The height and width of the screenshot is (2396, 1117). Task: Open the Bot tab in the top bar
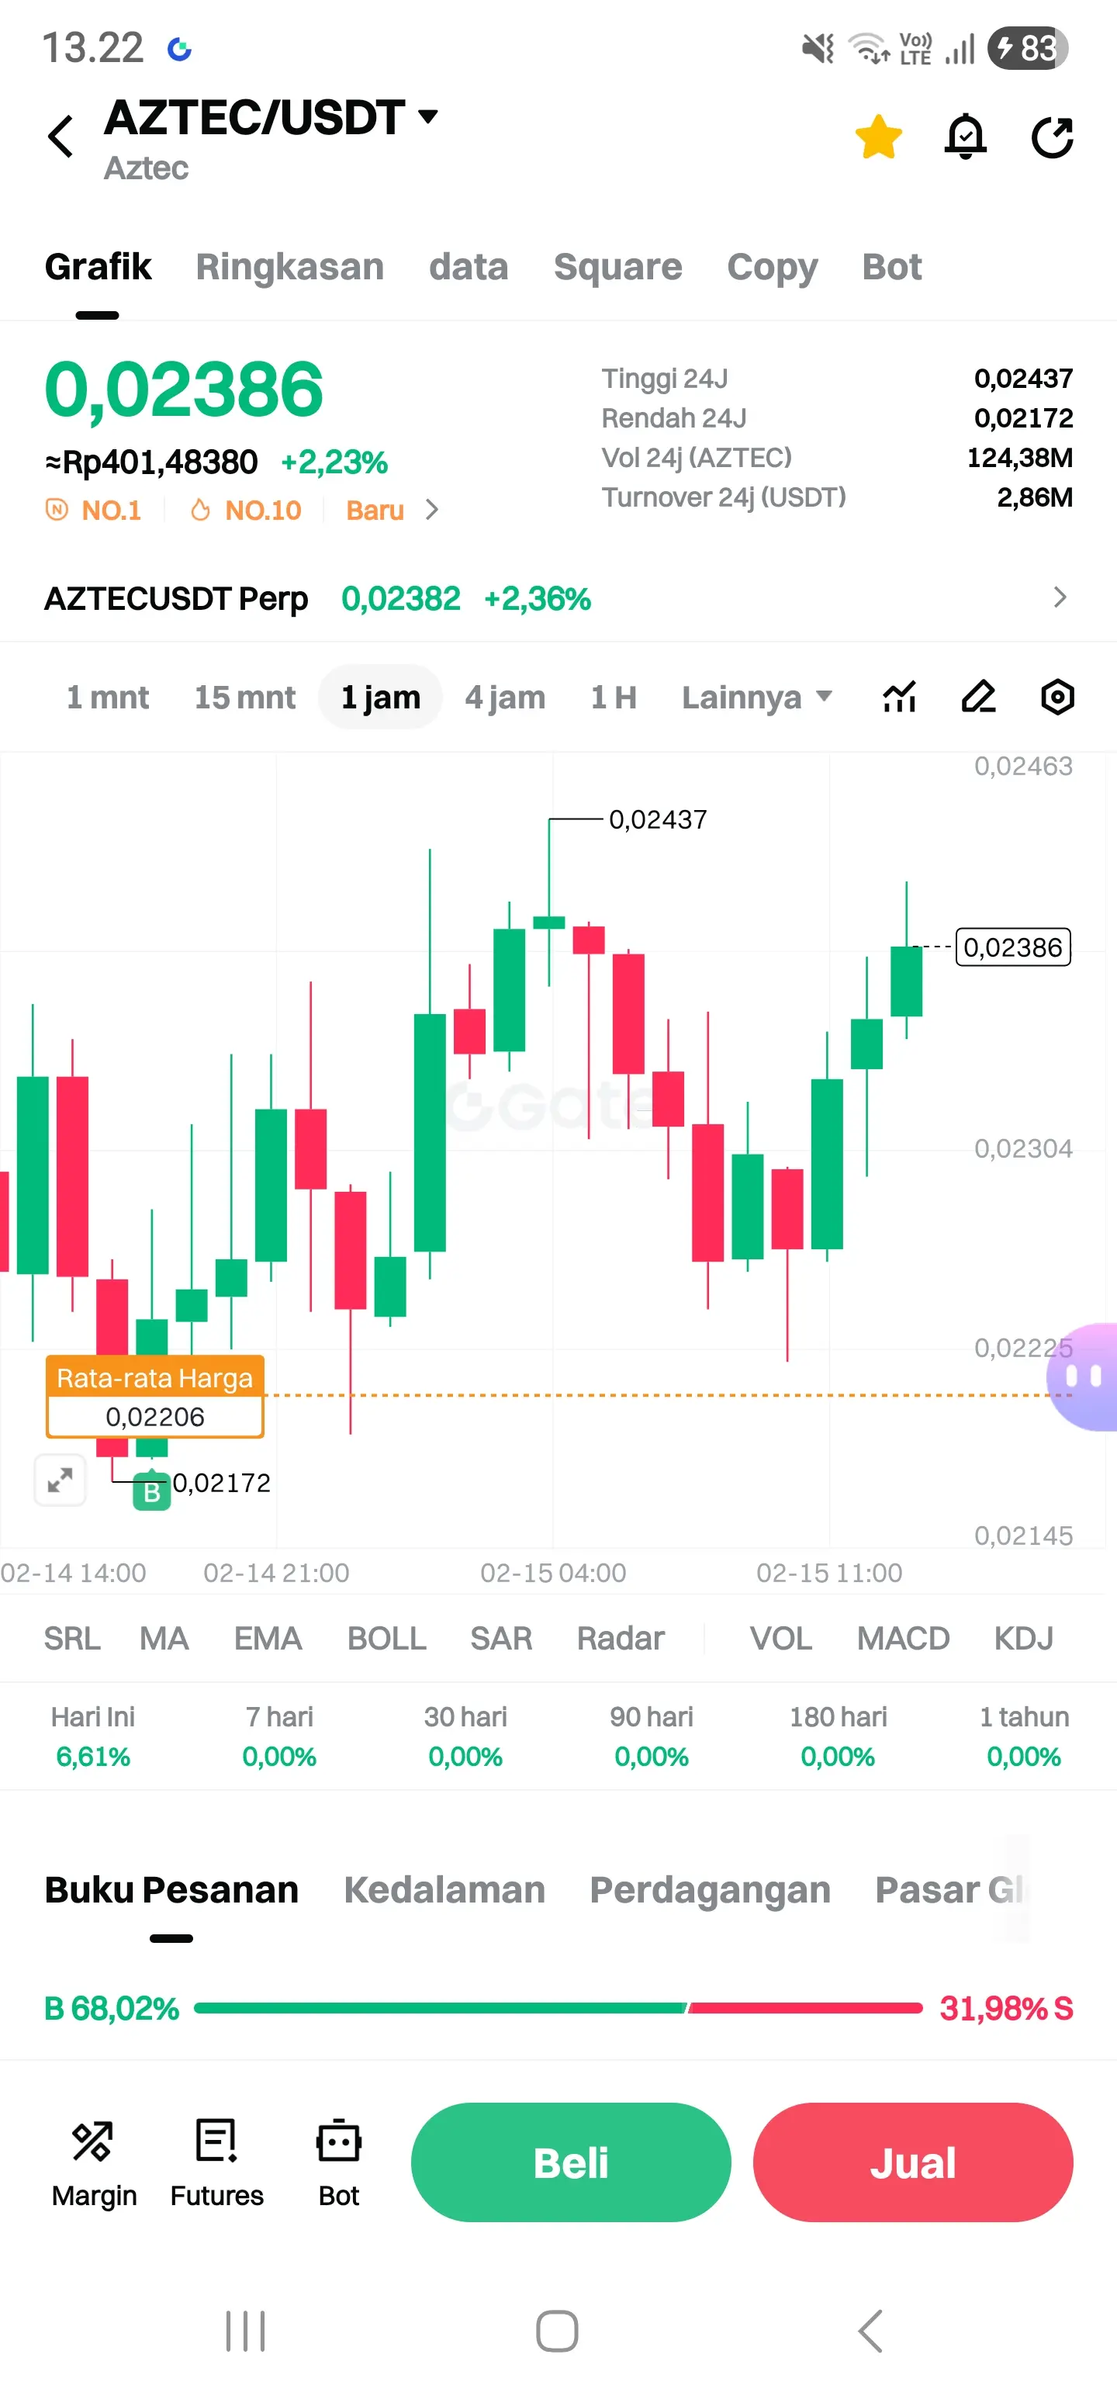892,267
